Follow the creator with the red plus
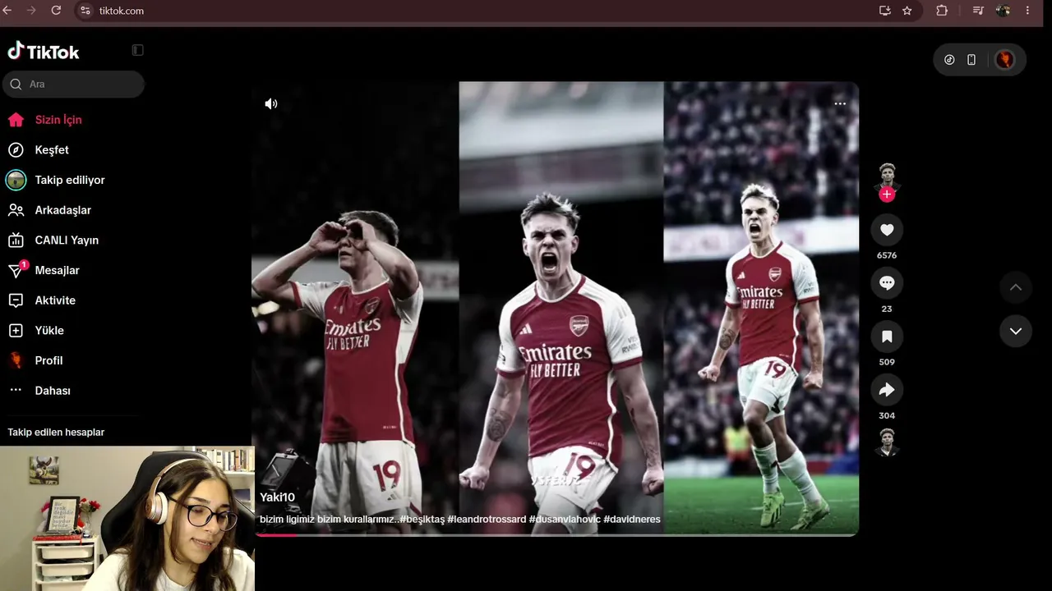The width and height of the screenshot is (1052, 591). coord(887,195)
